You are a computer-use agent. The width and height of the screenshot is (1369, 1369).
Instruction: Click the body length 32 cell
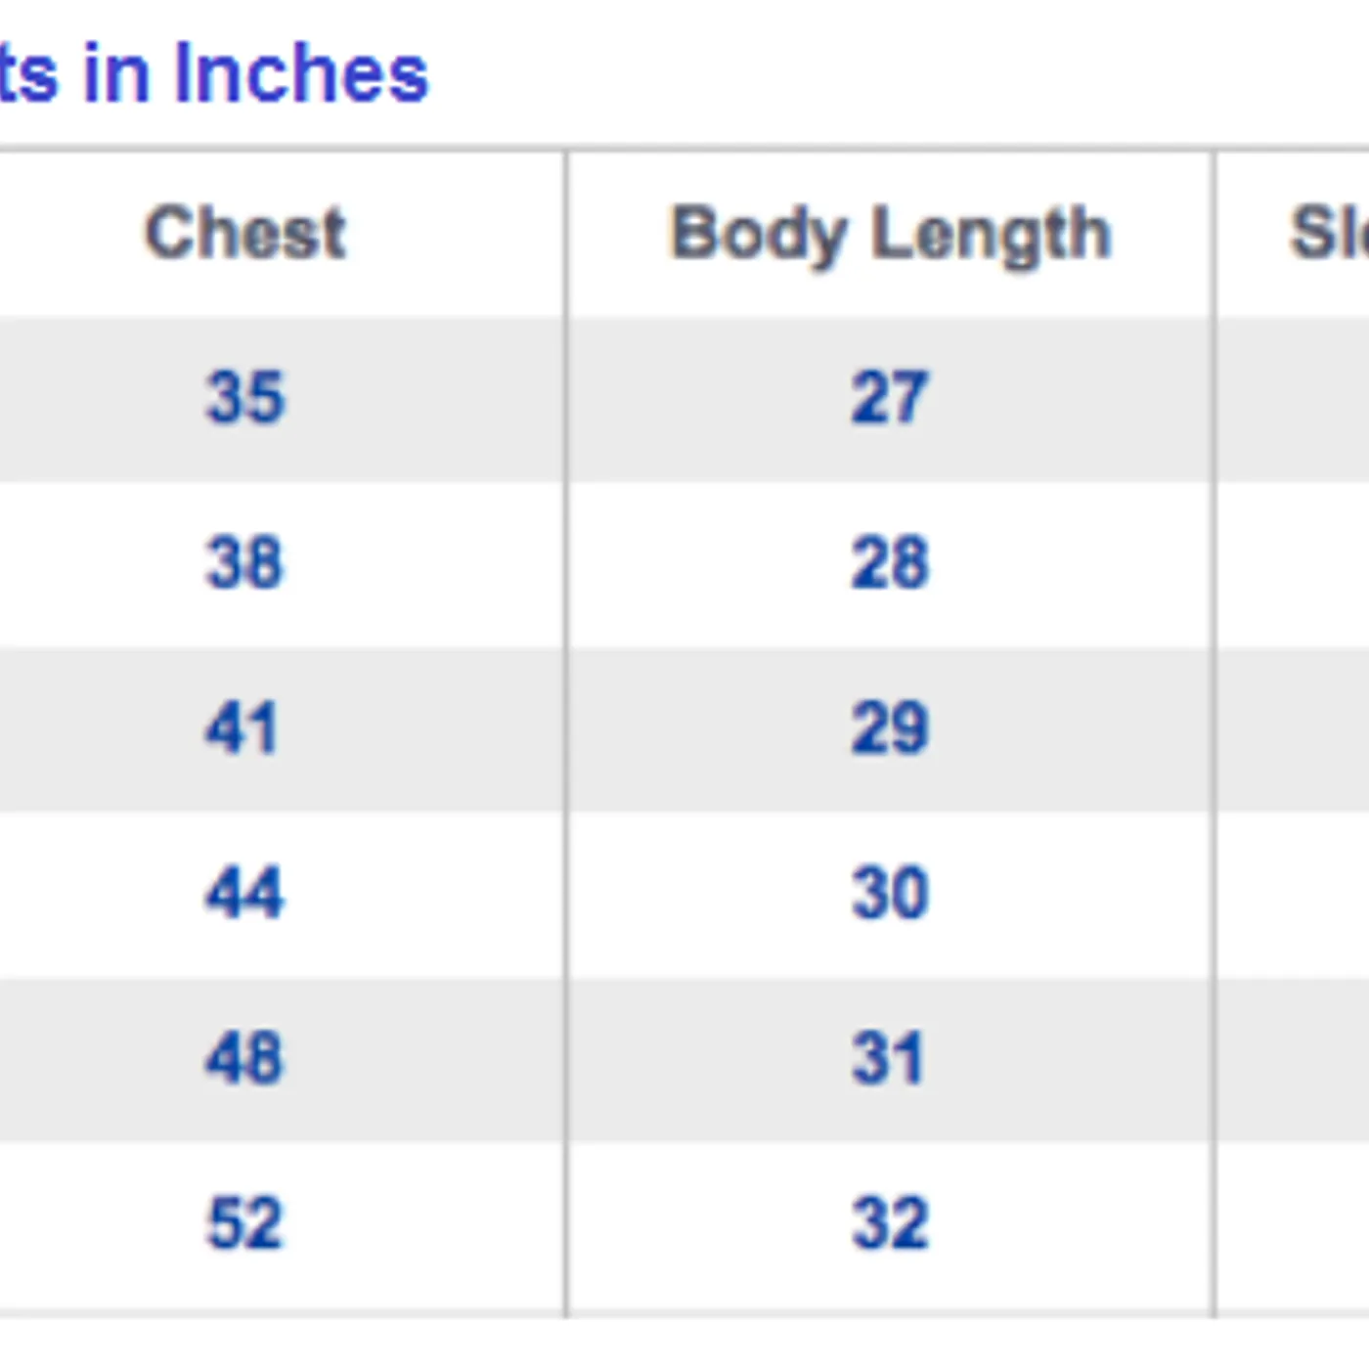coord(890,1223)
